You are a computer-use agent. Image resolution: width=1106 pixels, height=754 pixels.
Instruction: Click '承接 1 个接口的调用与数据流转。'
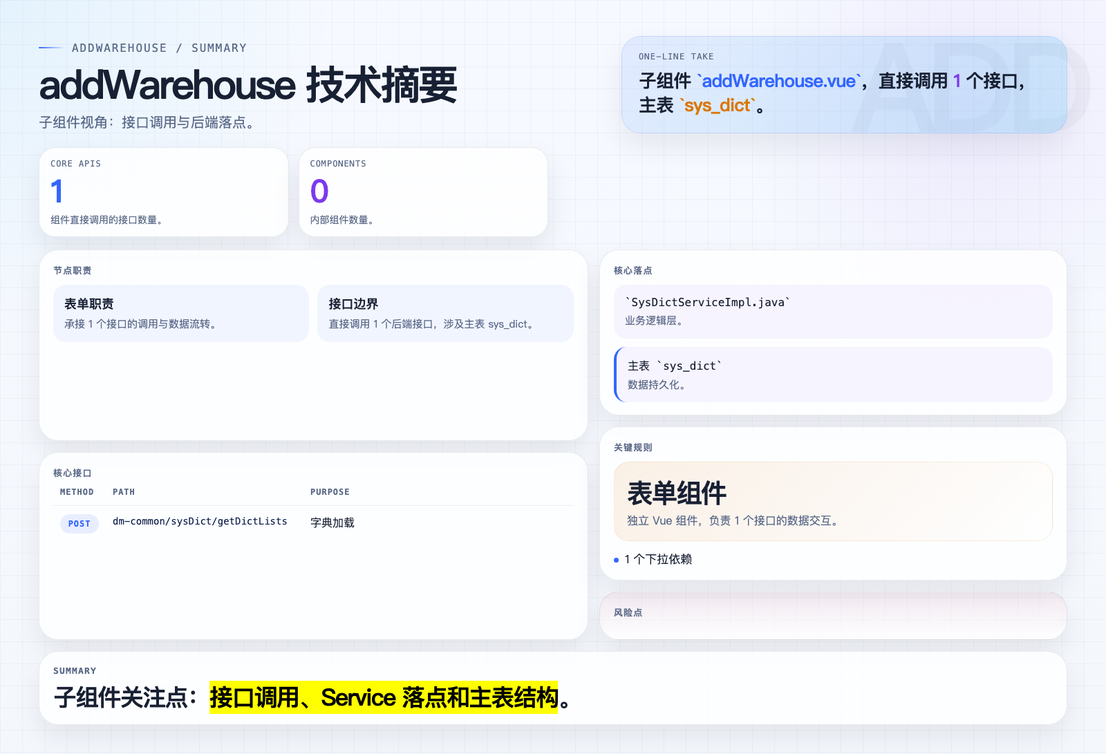click(142, 323)
